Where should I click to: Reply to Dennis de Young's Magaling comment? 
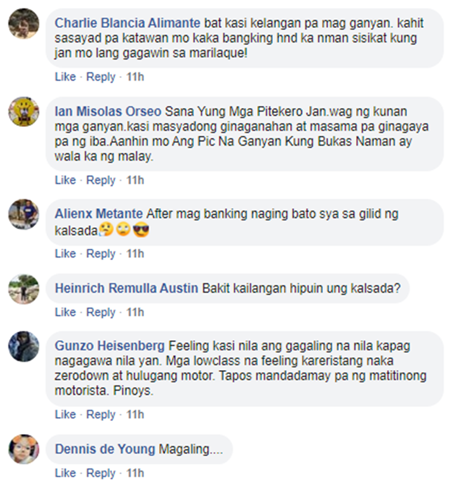tap(101, 473)
